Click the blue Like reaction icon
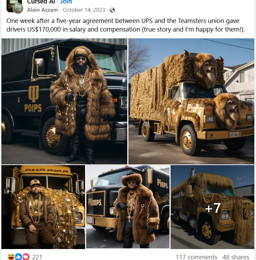Screen dimensions: 256x260 (19, 257)
